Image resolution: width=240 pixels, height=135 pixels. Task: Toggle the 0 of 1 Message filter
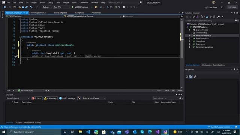pyautogui.click(x=67, y=98)
